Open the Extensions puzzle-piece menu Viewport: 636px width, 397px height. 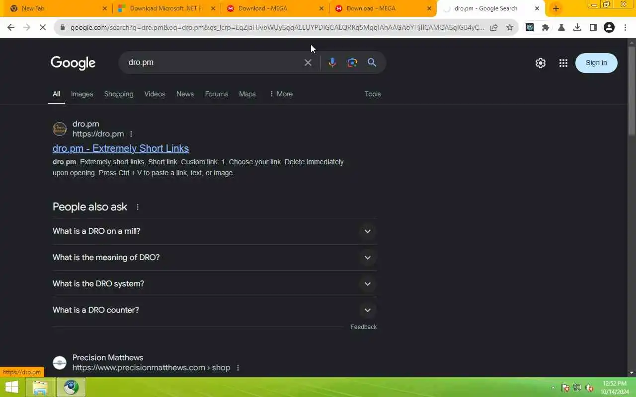546,28
